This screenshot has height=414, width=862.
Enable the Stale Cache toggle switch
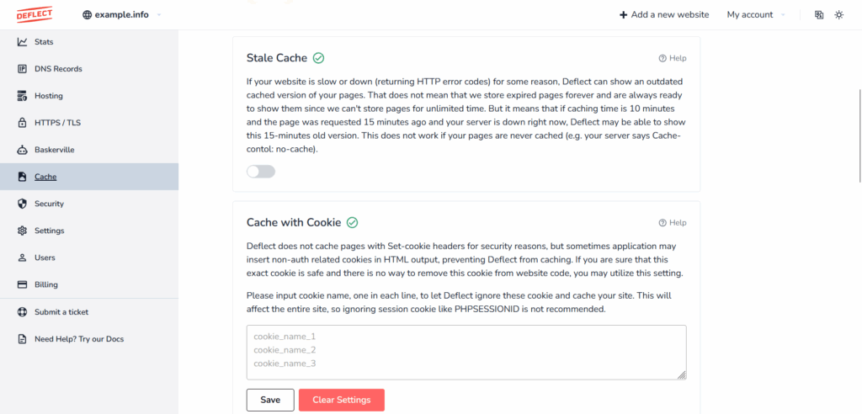point(261,172)
